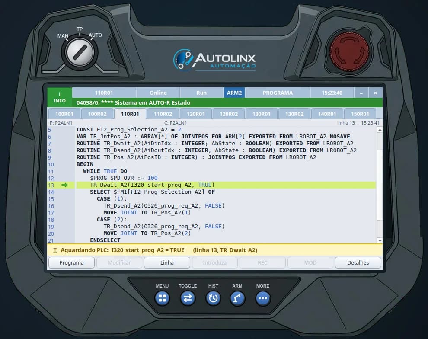Click the Online status field

158,93
